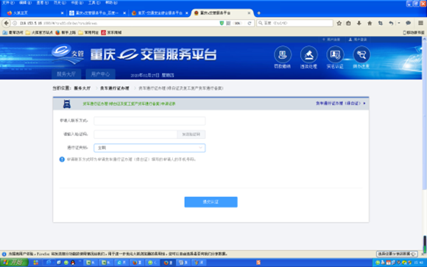427x267 pixels.
Task: Click the bookmark star icon
Action: [339, 23]
